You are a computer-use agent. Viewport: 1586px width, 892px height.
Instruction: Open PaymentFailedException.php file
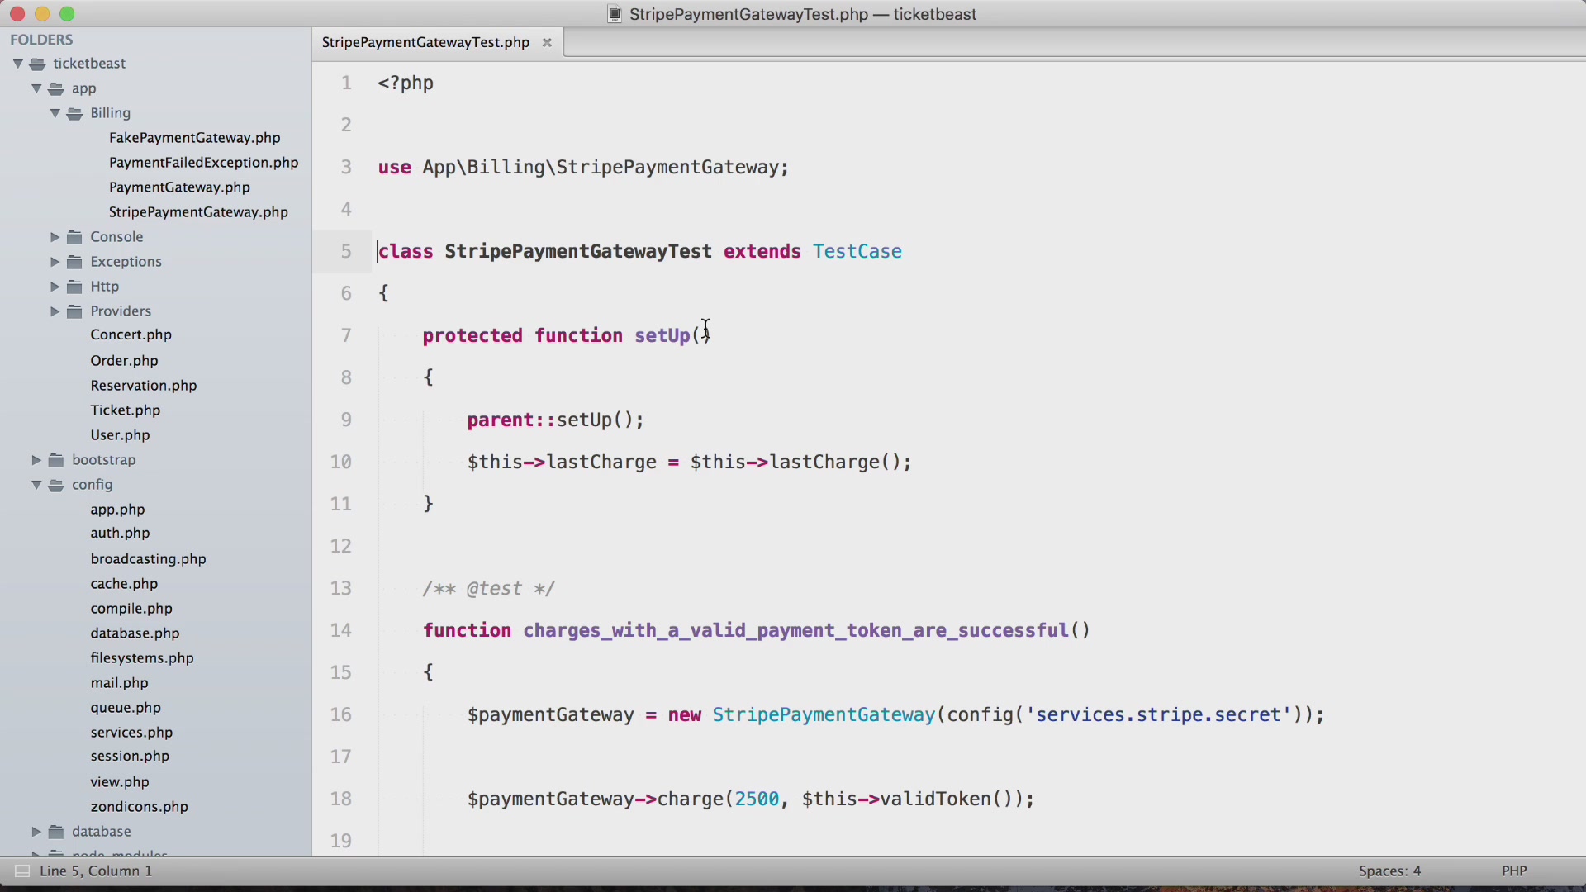click(204, 163)
